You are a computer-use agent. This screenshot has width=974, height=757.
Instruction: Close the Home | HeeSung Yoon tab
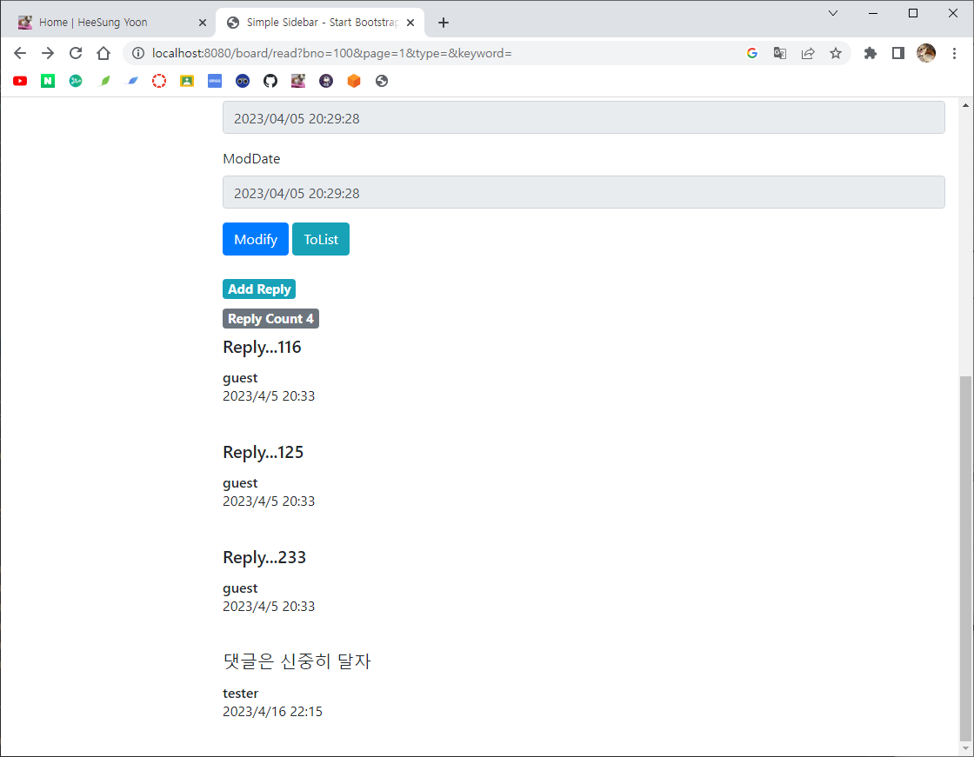point(203,23)
